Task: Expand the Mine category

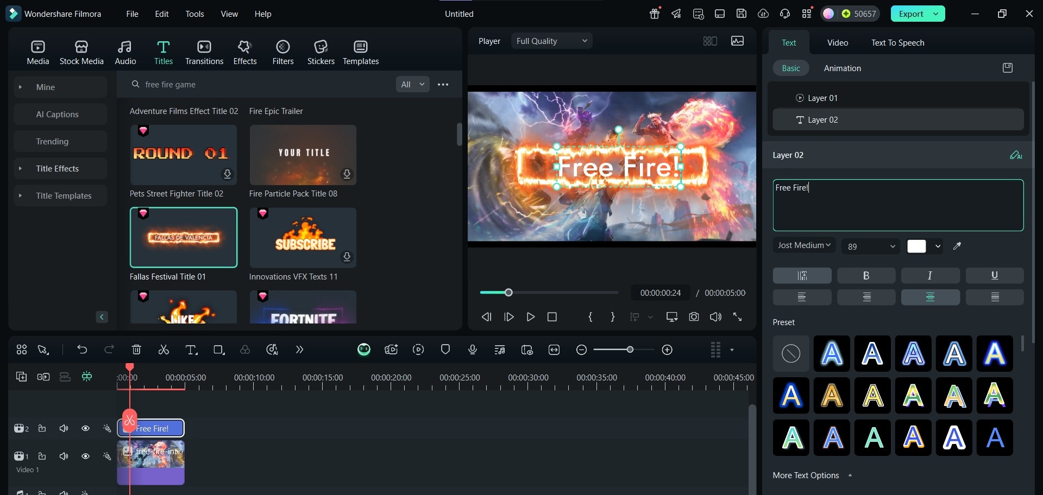Action: pos(20,87)
